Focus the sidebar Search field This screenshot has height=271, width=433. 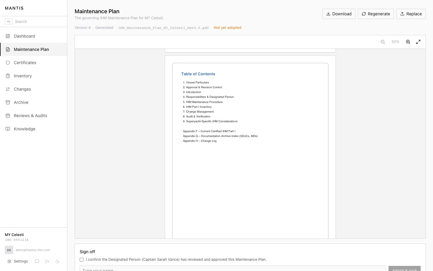(x=34, y=21)
